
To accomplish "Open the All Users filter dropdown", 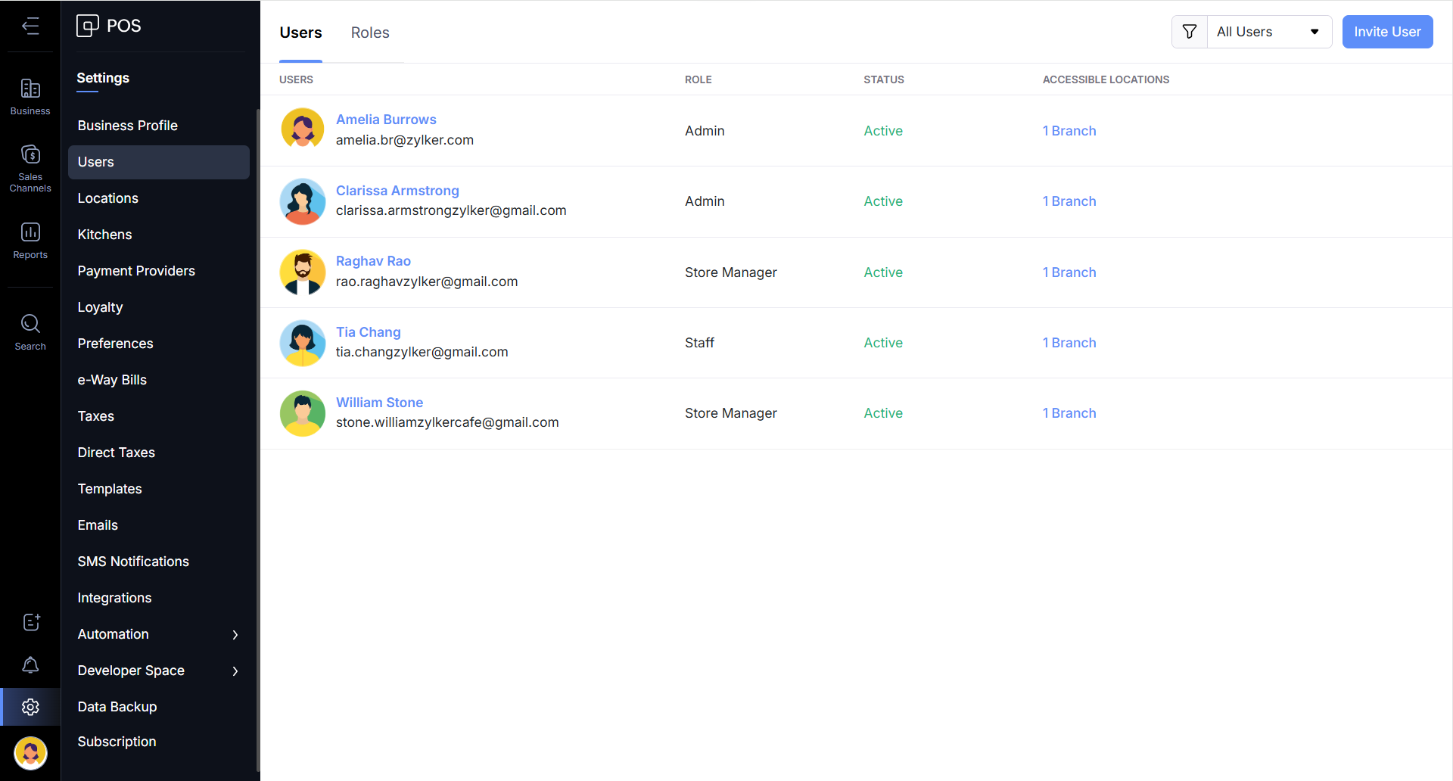I will (1268, 32).
